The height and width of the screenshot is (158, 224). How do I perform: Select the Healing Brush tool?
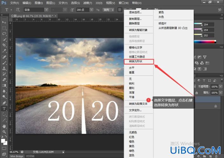click(x=4, y=57)
